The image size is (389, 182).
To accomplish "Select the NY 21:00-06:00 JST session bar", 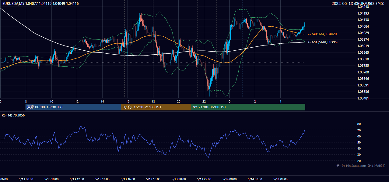I will (248, 107).
